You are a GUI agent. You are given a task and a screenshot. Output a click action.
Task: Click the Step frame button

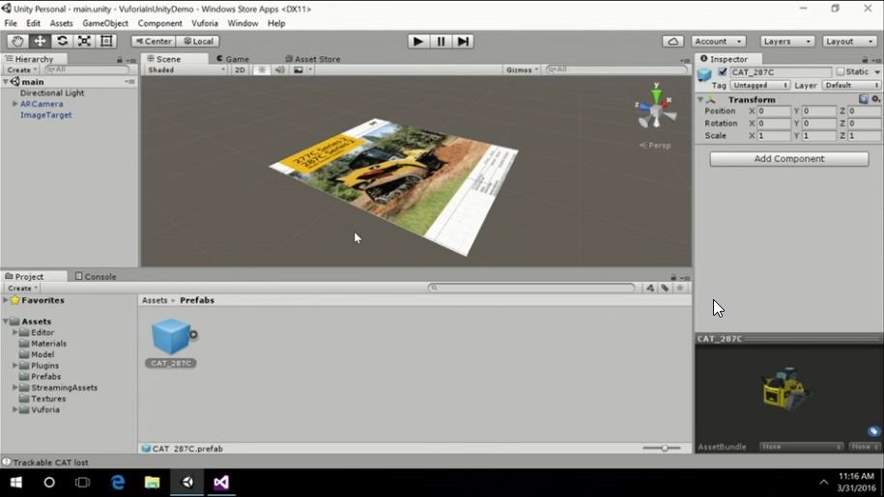pyautogui.click(x=463, y=41)
